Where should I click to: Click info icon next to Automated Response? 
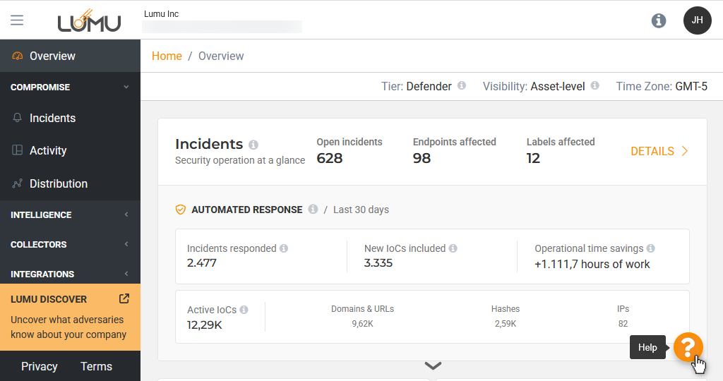click(313, 210)
